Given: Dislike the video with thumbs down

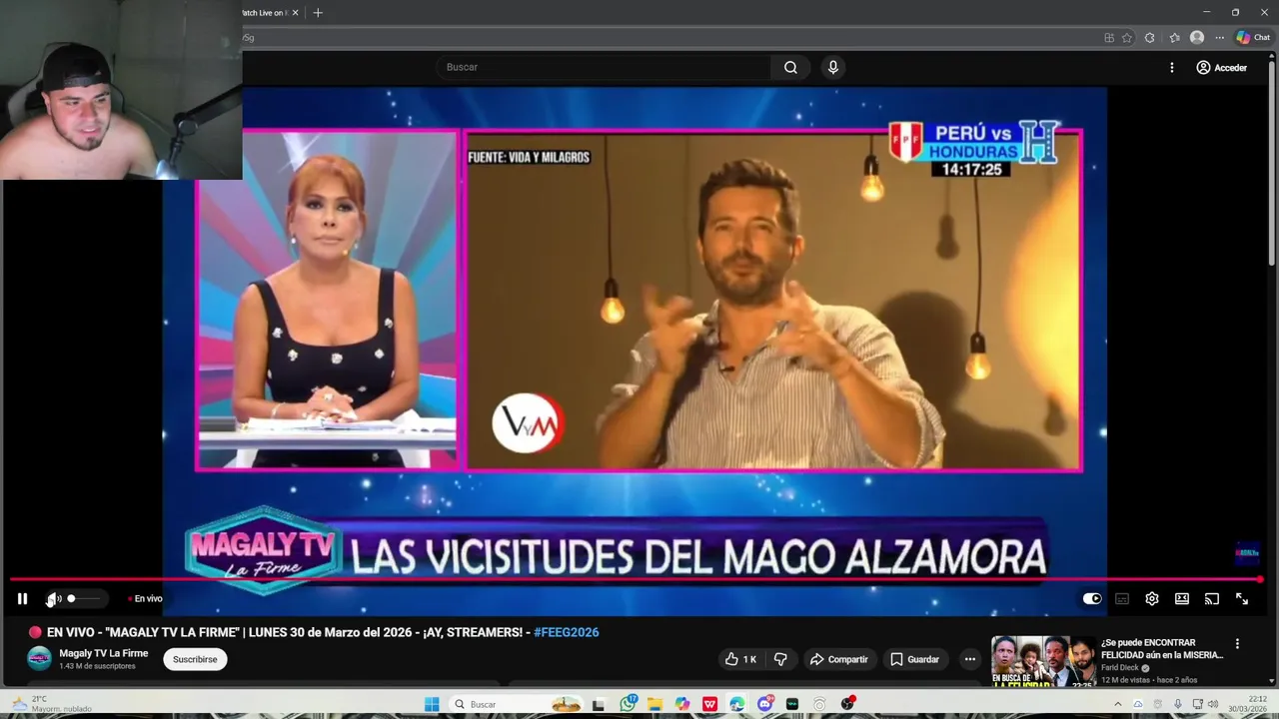Looking at the screenshot, I should [781, 659].
